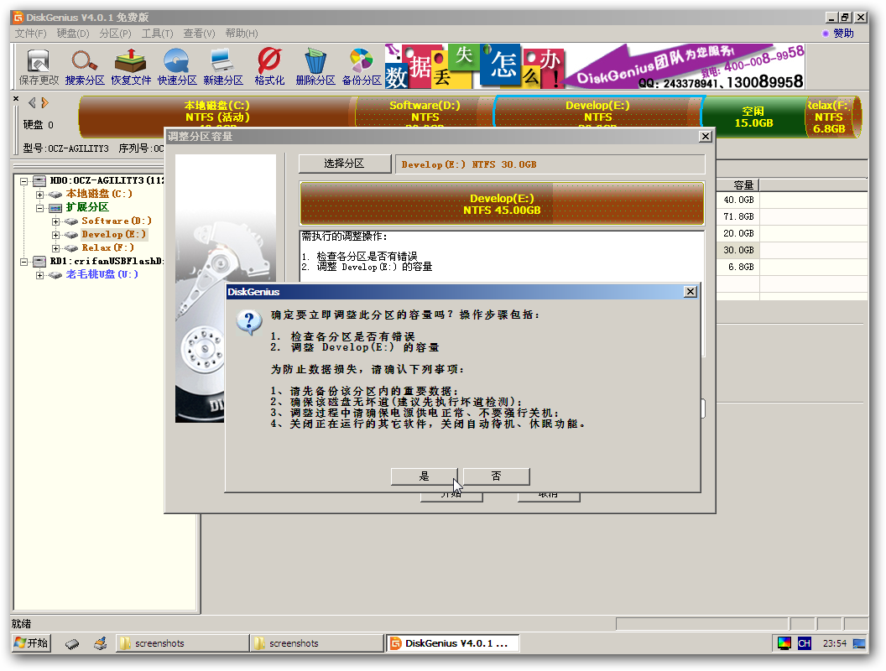Click the Save Changes (保存更改) toolbar icon
This screenshot has width=886, height=671.
39,67
